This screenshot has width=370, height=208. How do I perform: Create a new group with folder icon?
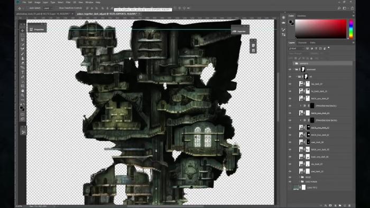coord(340,205)
